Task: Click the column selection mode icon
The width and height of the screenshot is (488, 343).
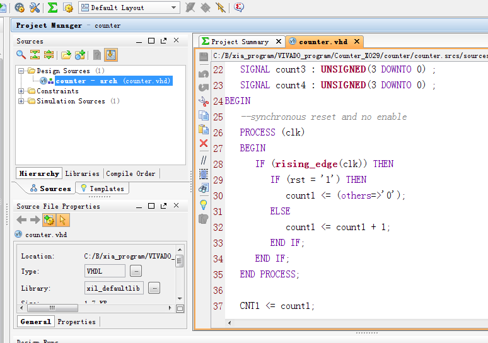Action: click(204, 174)
